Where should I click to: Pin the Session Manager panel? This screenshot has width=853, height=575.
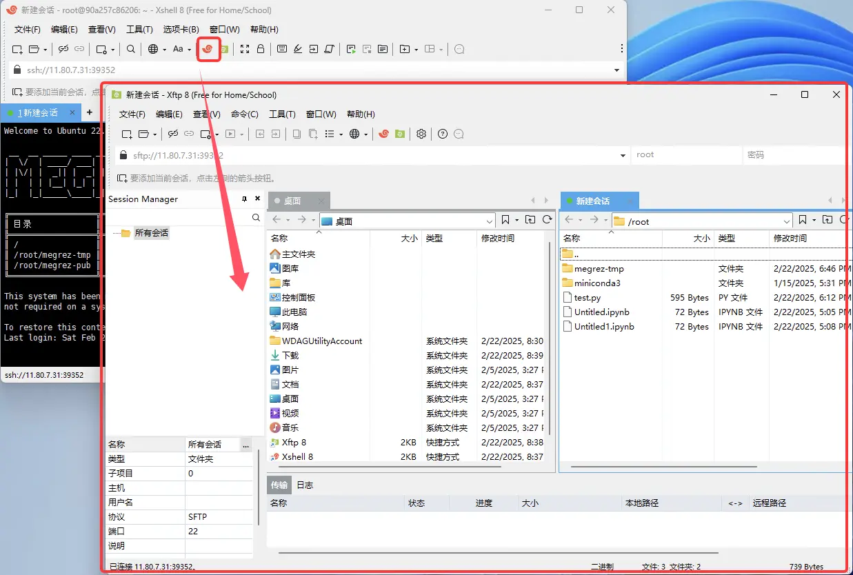click(244, 199)
